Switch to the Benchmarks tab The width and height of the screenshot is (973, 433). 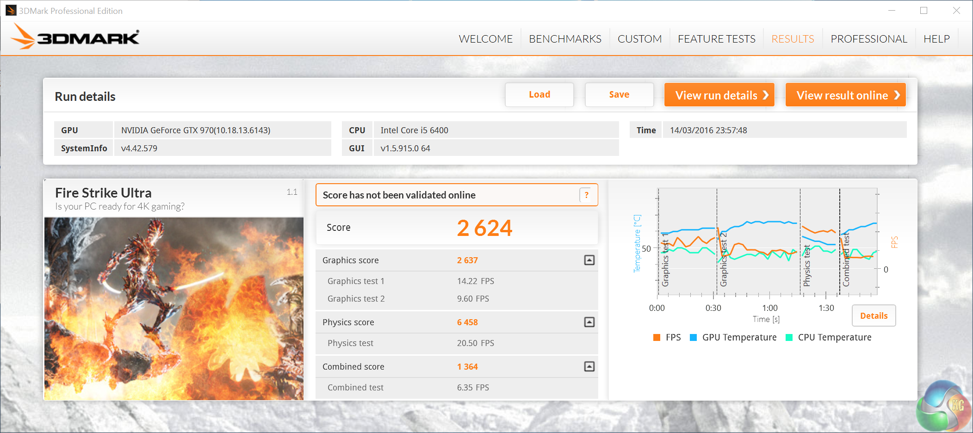click(565, 39)
